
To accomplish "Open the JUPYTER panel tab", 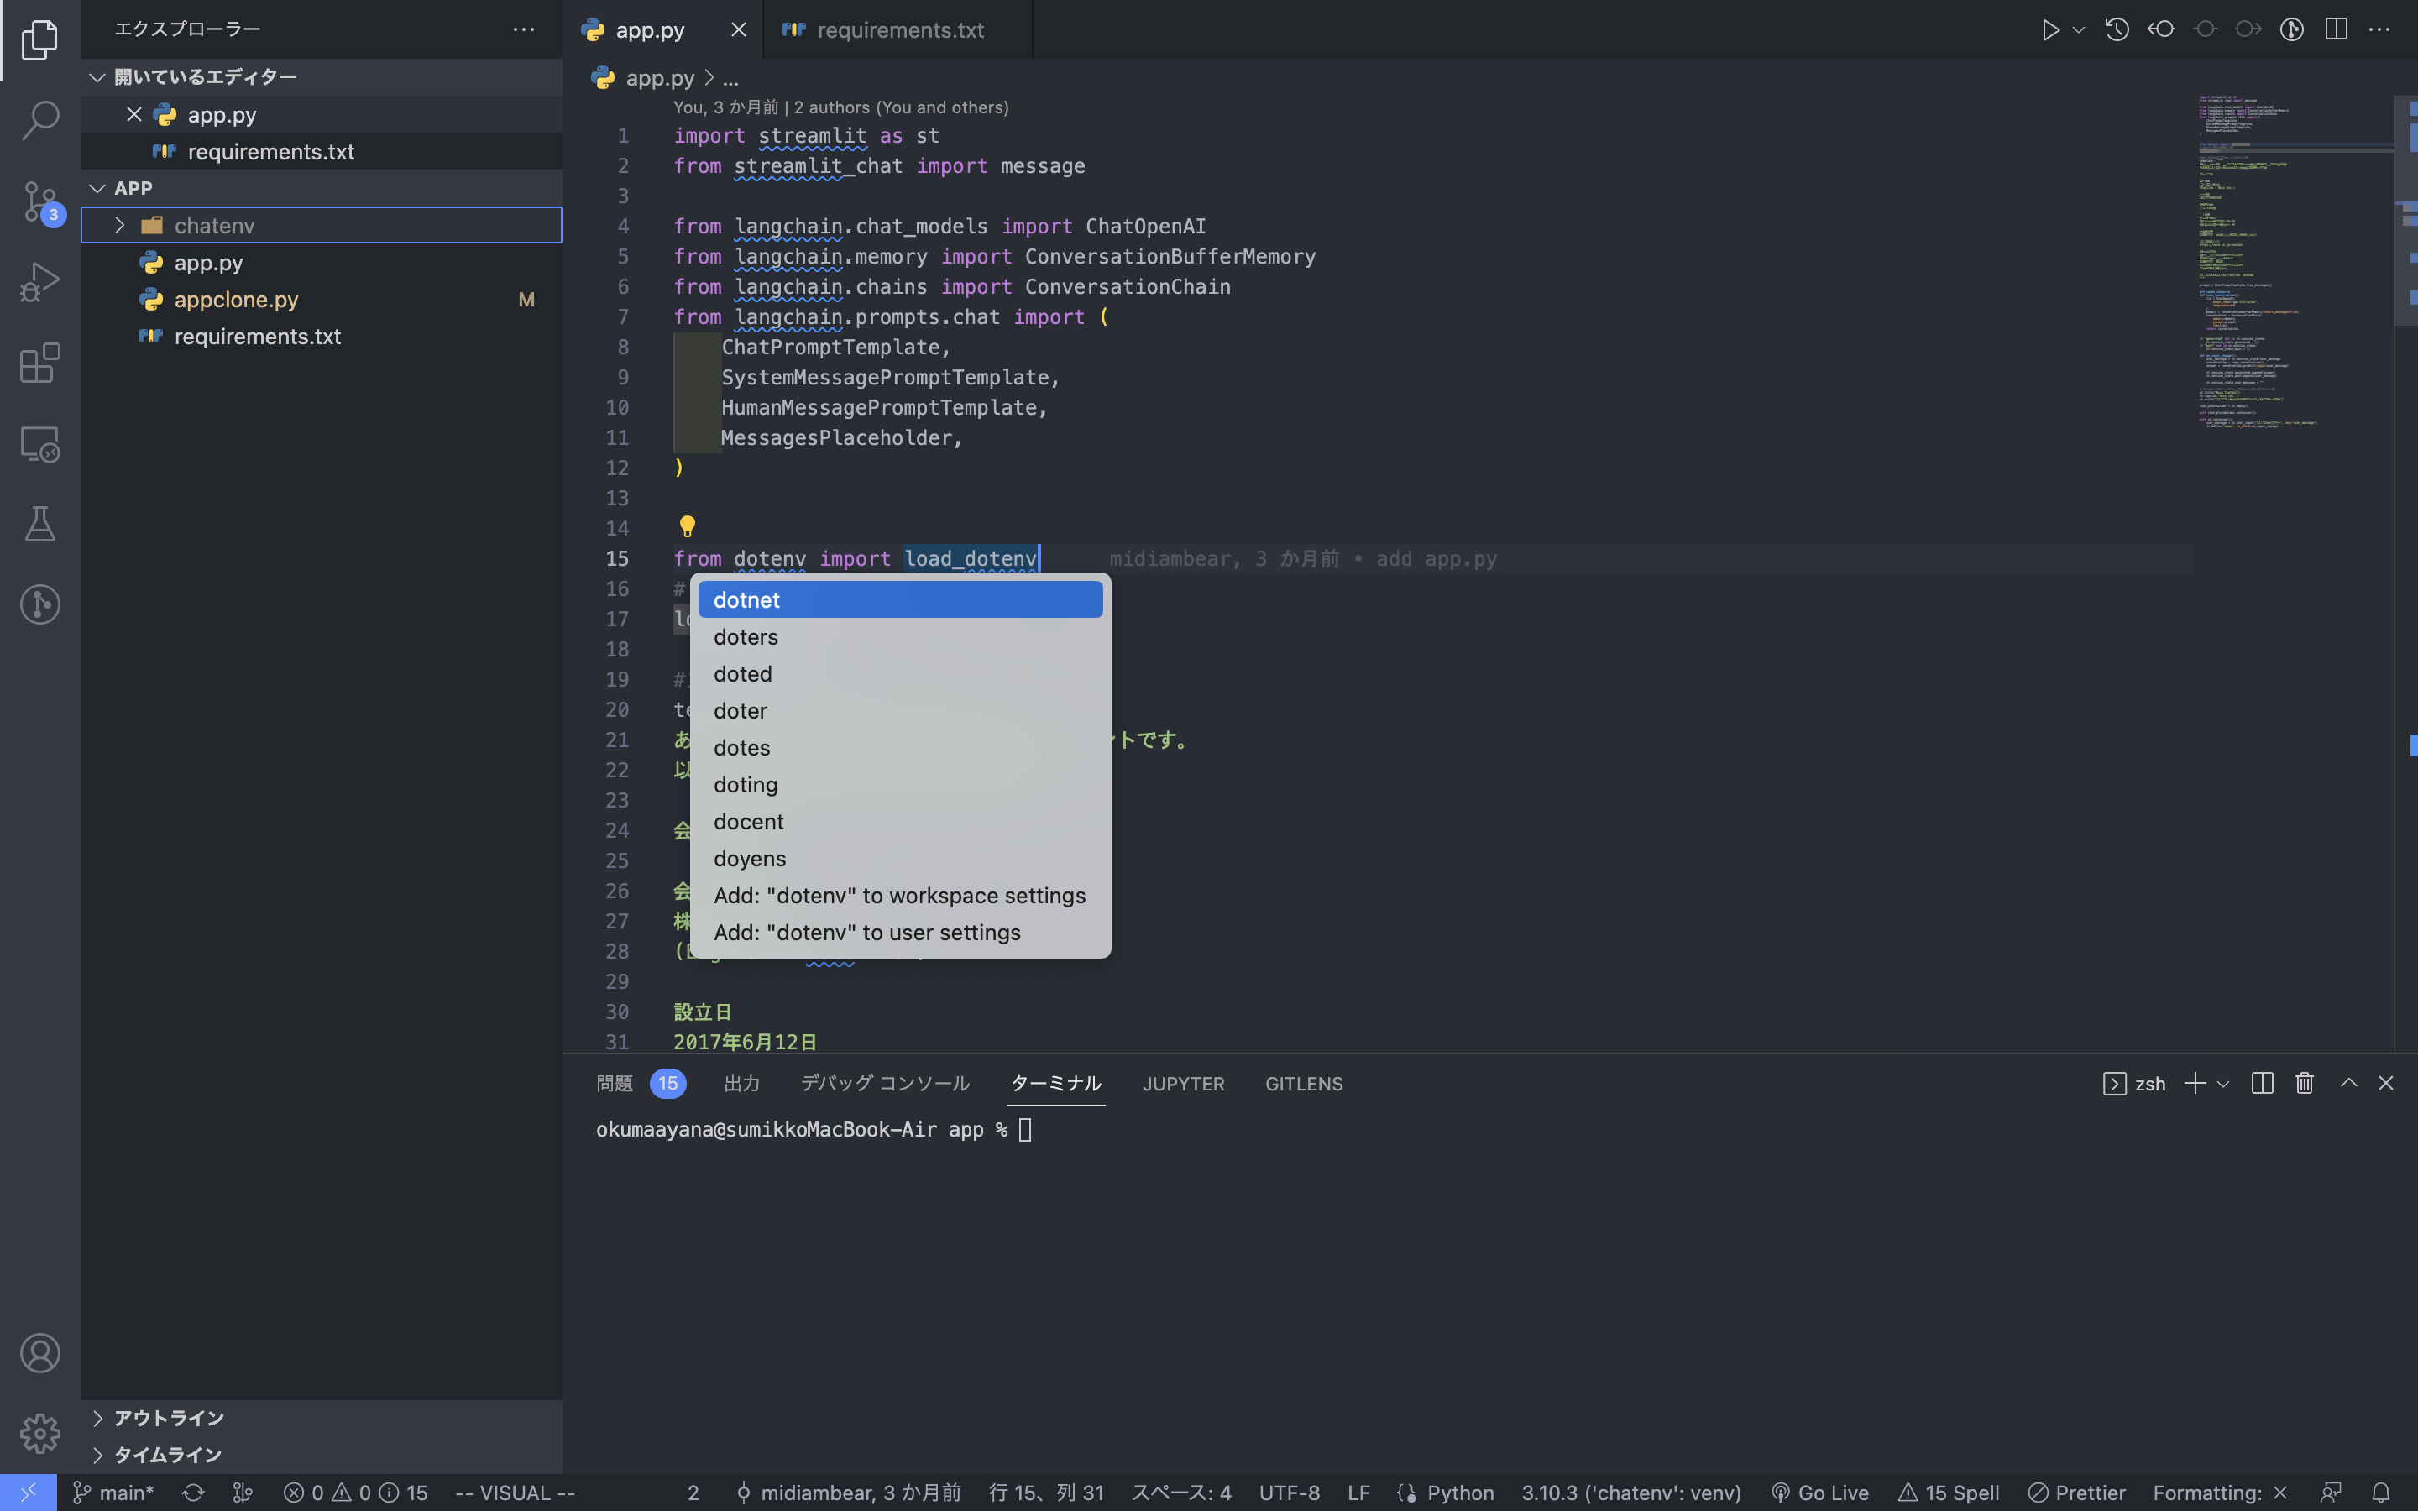I will coord(1182,1083).
